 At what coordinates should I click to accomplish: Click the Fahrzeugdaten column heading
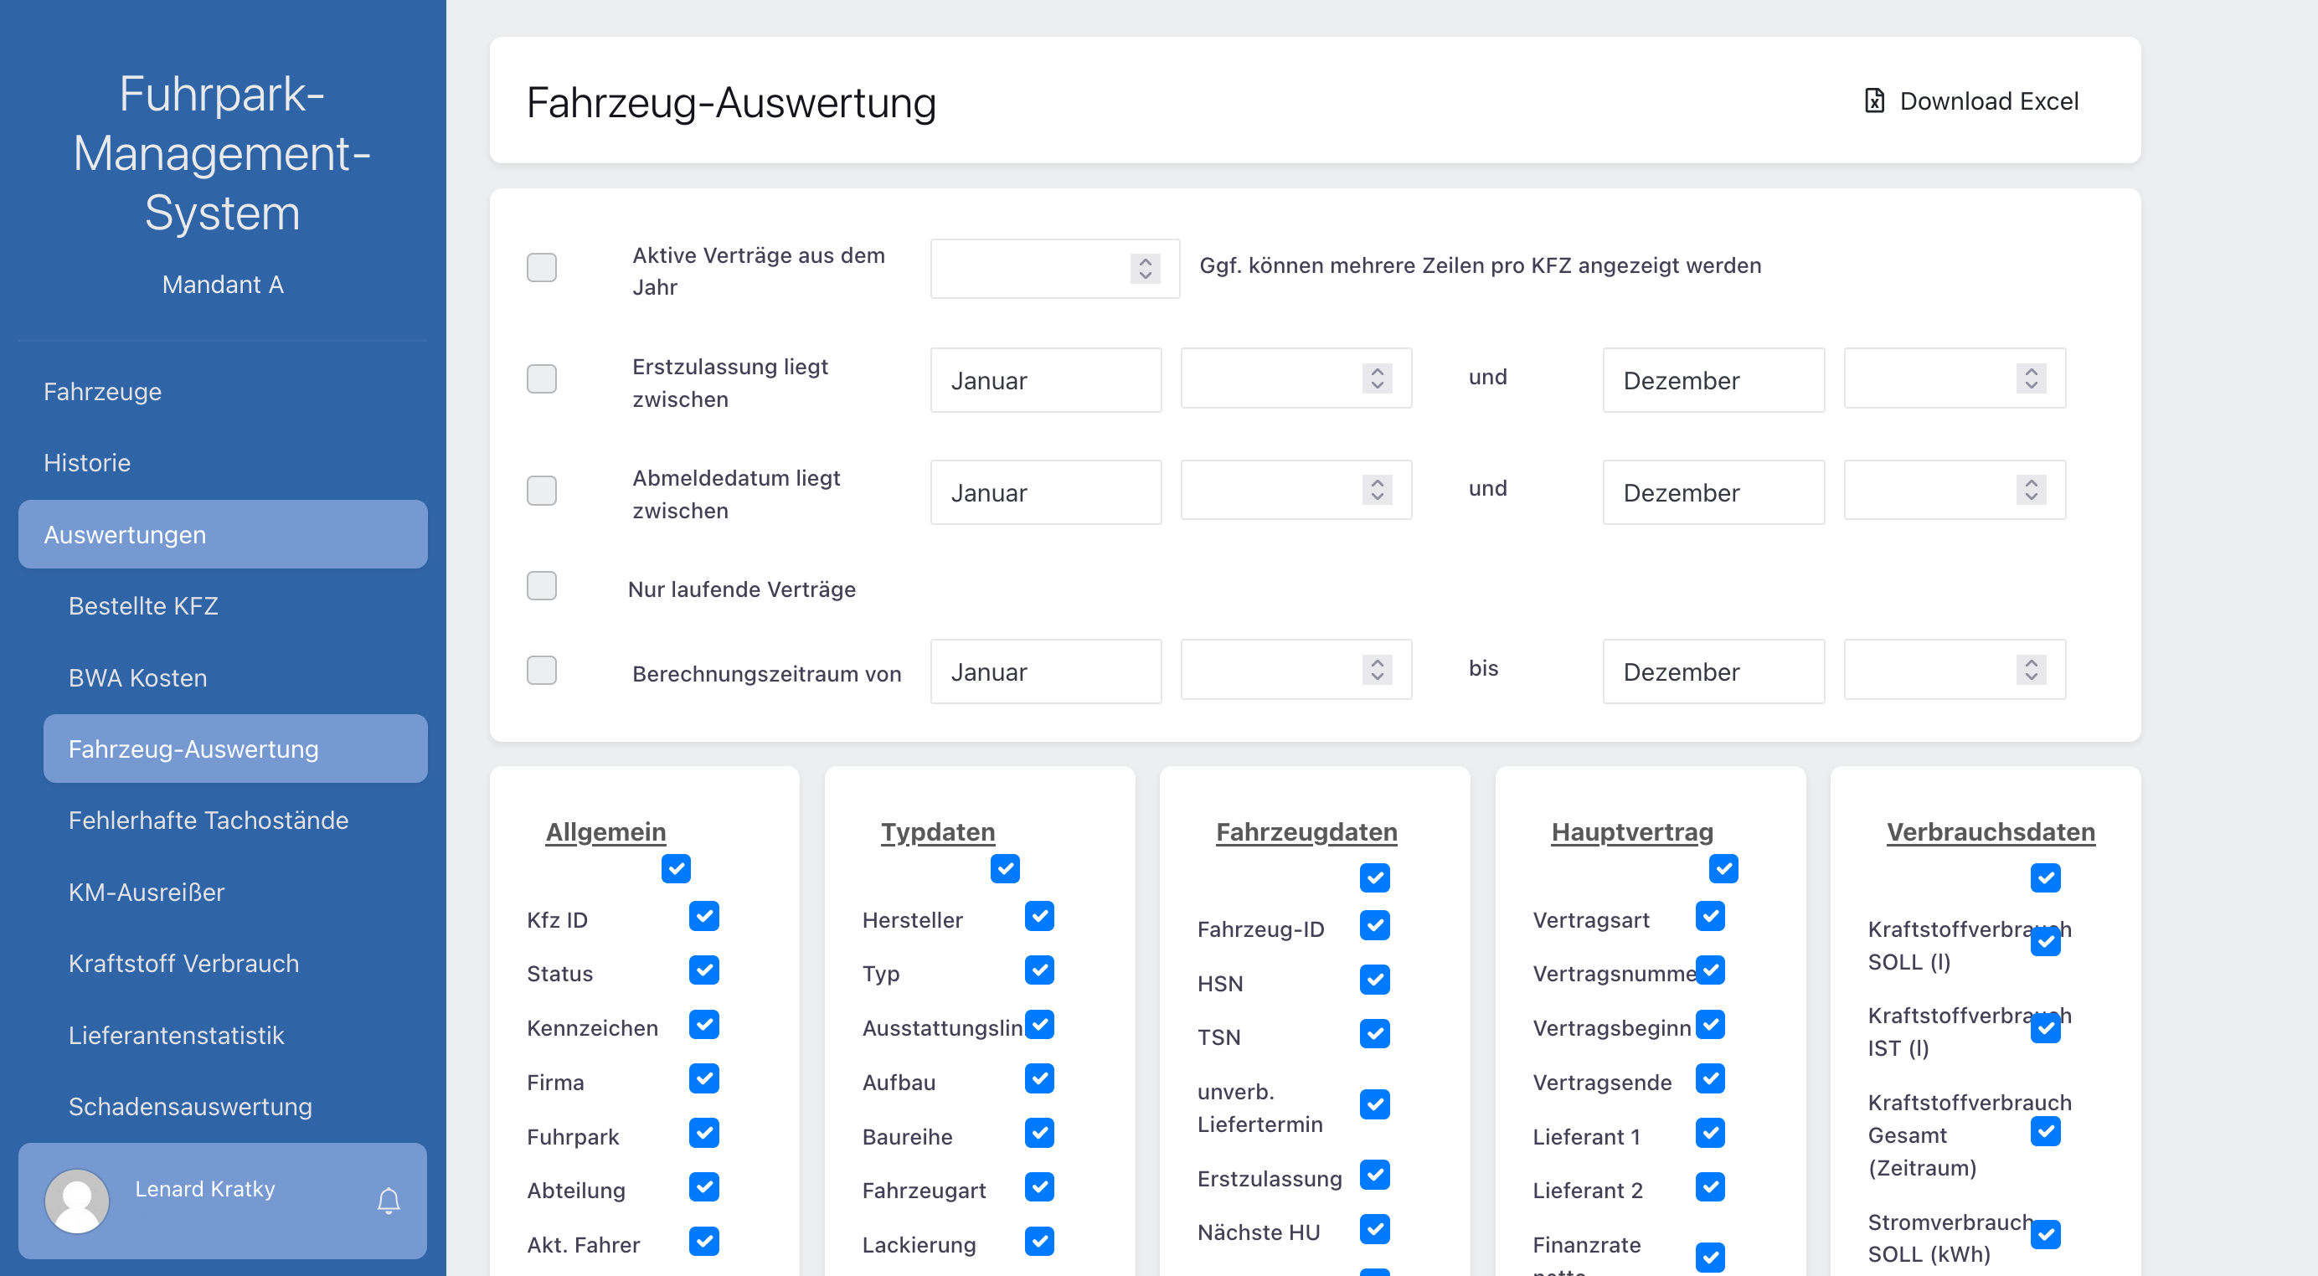(1306, 831)
